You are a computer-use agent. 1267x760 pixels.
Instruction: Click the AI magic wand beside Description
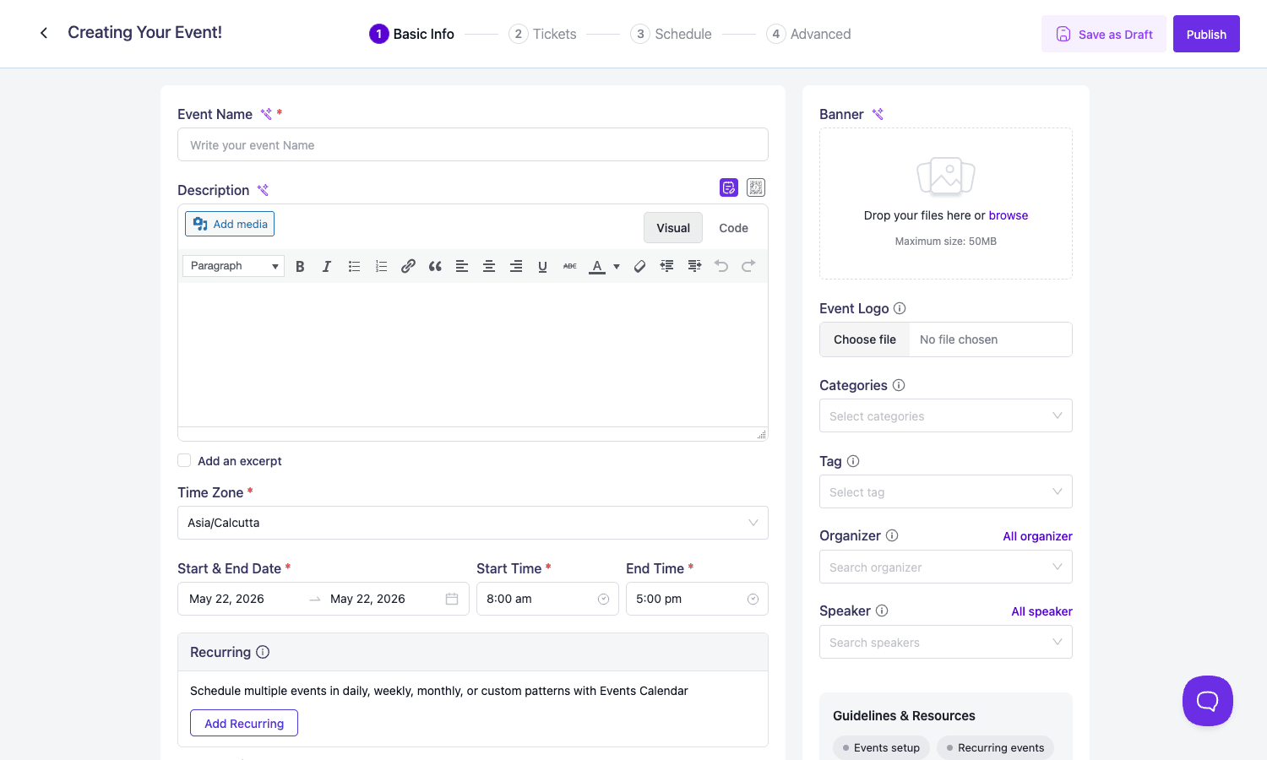tap(263, 190)
